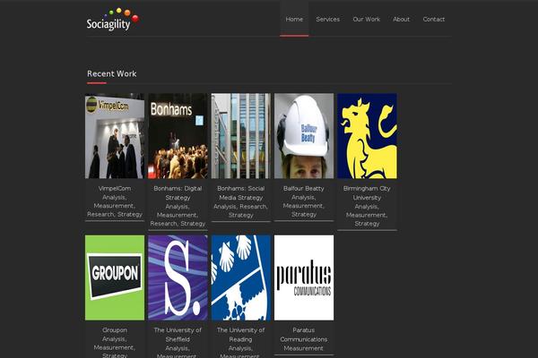Open the Home menu item
Screen dimensions: 538x358
pyautogui.click(x=294, y=19)
